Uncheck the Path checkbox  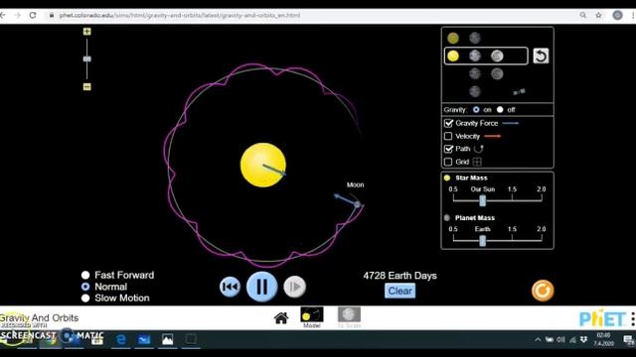[x=448, y=149]
